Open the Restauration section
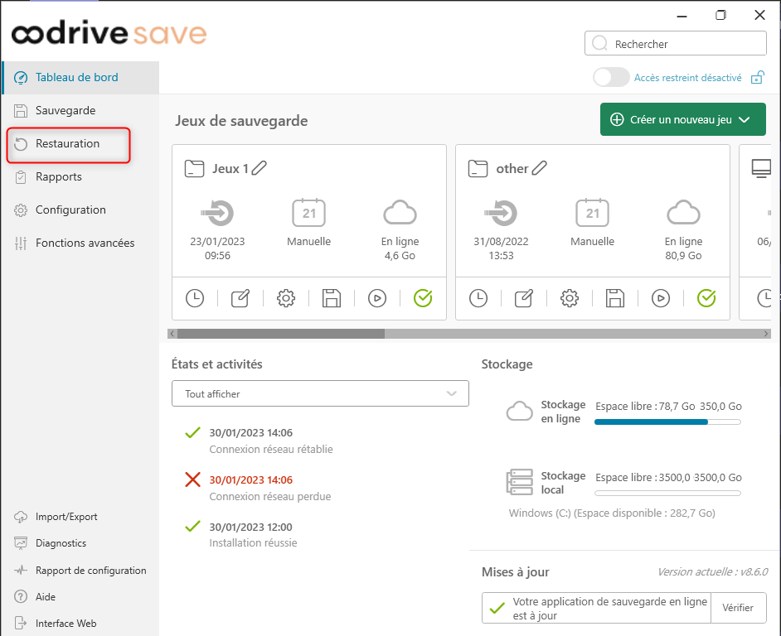Screen dimensions: 781x636 tap(67, 144)
